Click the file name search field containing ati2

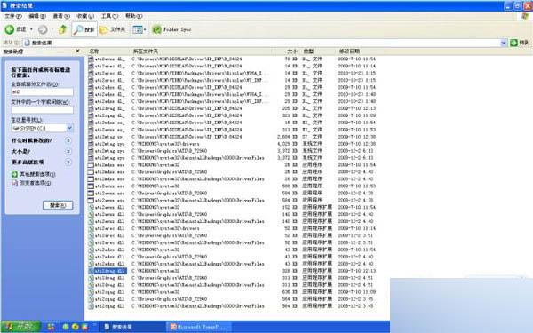tap(42, 91)
